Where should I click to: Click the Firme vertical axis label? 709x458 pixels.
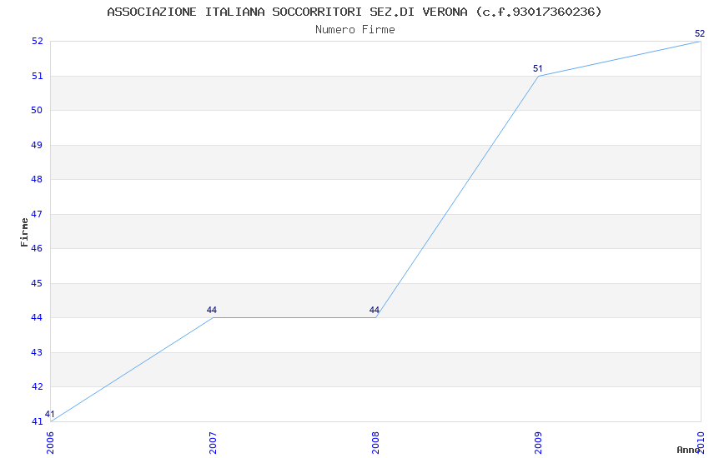point(24,232)
